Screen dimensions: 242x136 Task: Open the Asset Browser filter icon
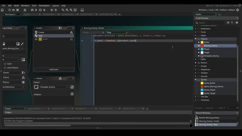(232, 23)
